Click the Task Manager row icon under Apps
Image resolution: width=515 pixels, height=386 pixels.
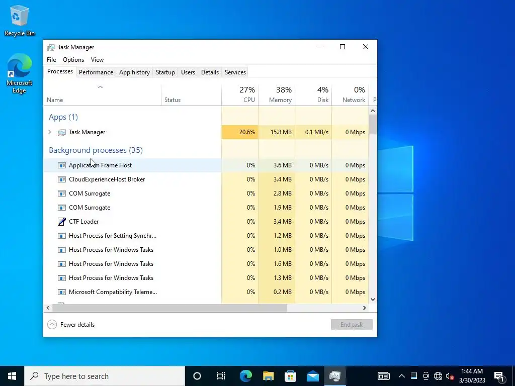tap(61, 132)
